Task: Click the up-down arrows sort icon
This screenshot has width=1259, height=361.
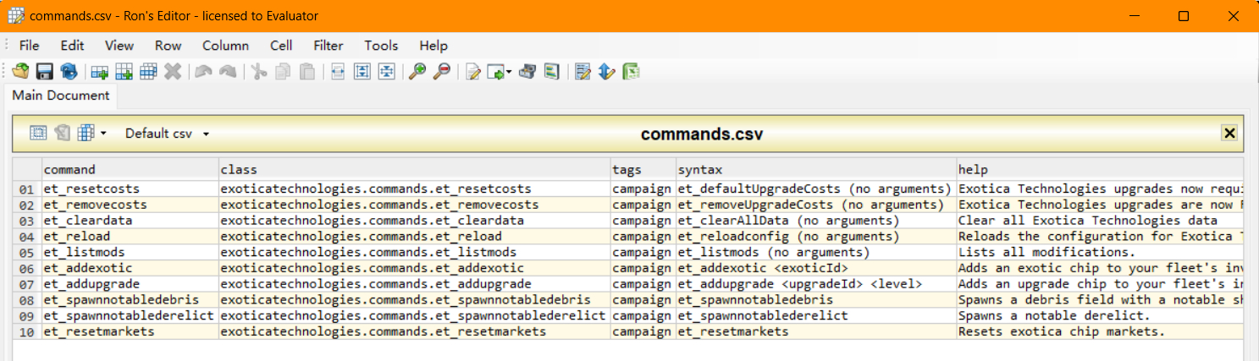Action: [x=606, y=72]
